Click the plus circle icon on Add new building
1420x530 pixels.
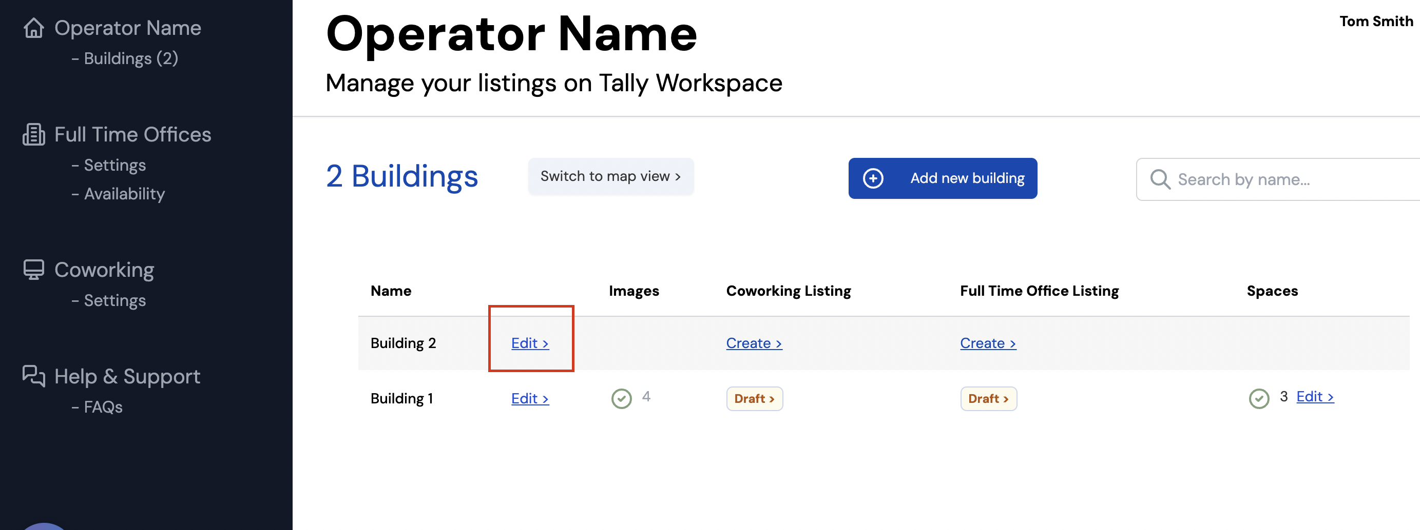[x=873, y=178]
